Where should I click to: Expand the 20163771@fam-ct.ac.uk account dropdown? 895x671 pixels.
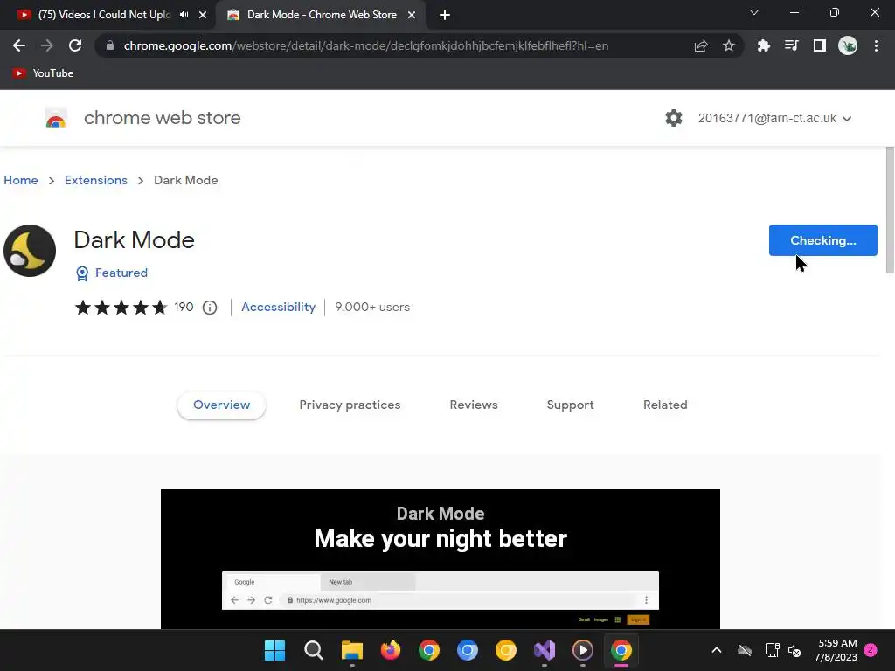click(774, 118)
